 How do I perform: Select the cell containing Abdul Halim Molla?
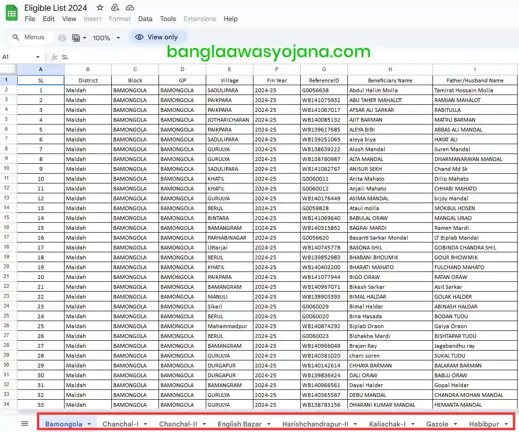click(390, 90)
